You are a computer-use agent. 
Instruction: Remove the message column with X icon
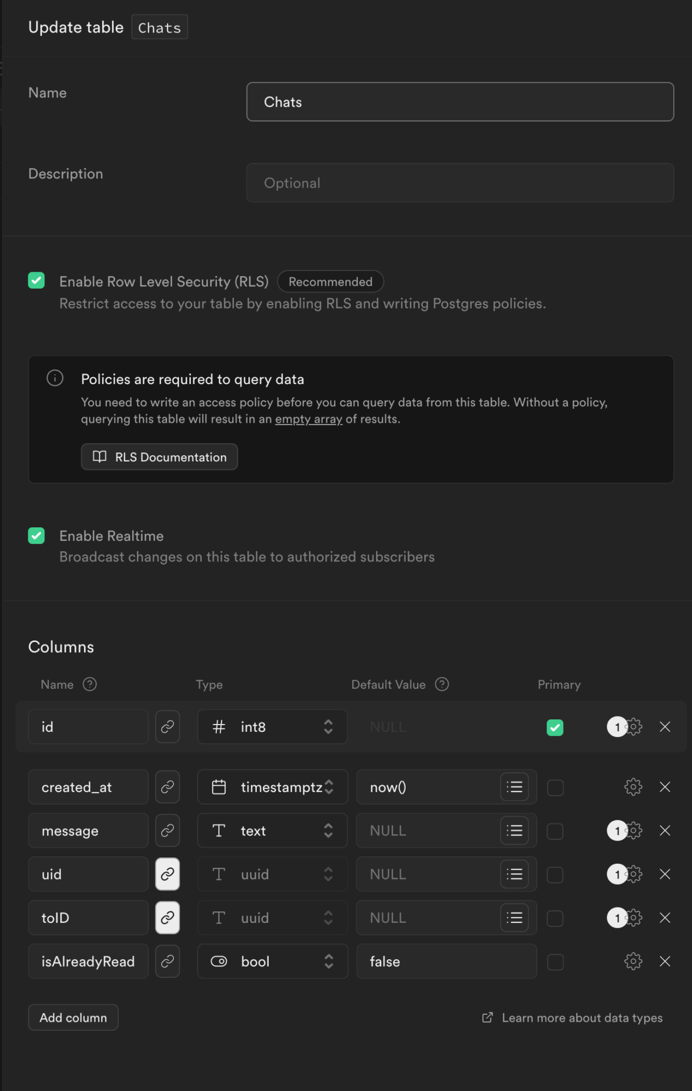[x=665, y=831]
